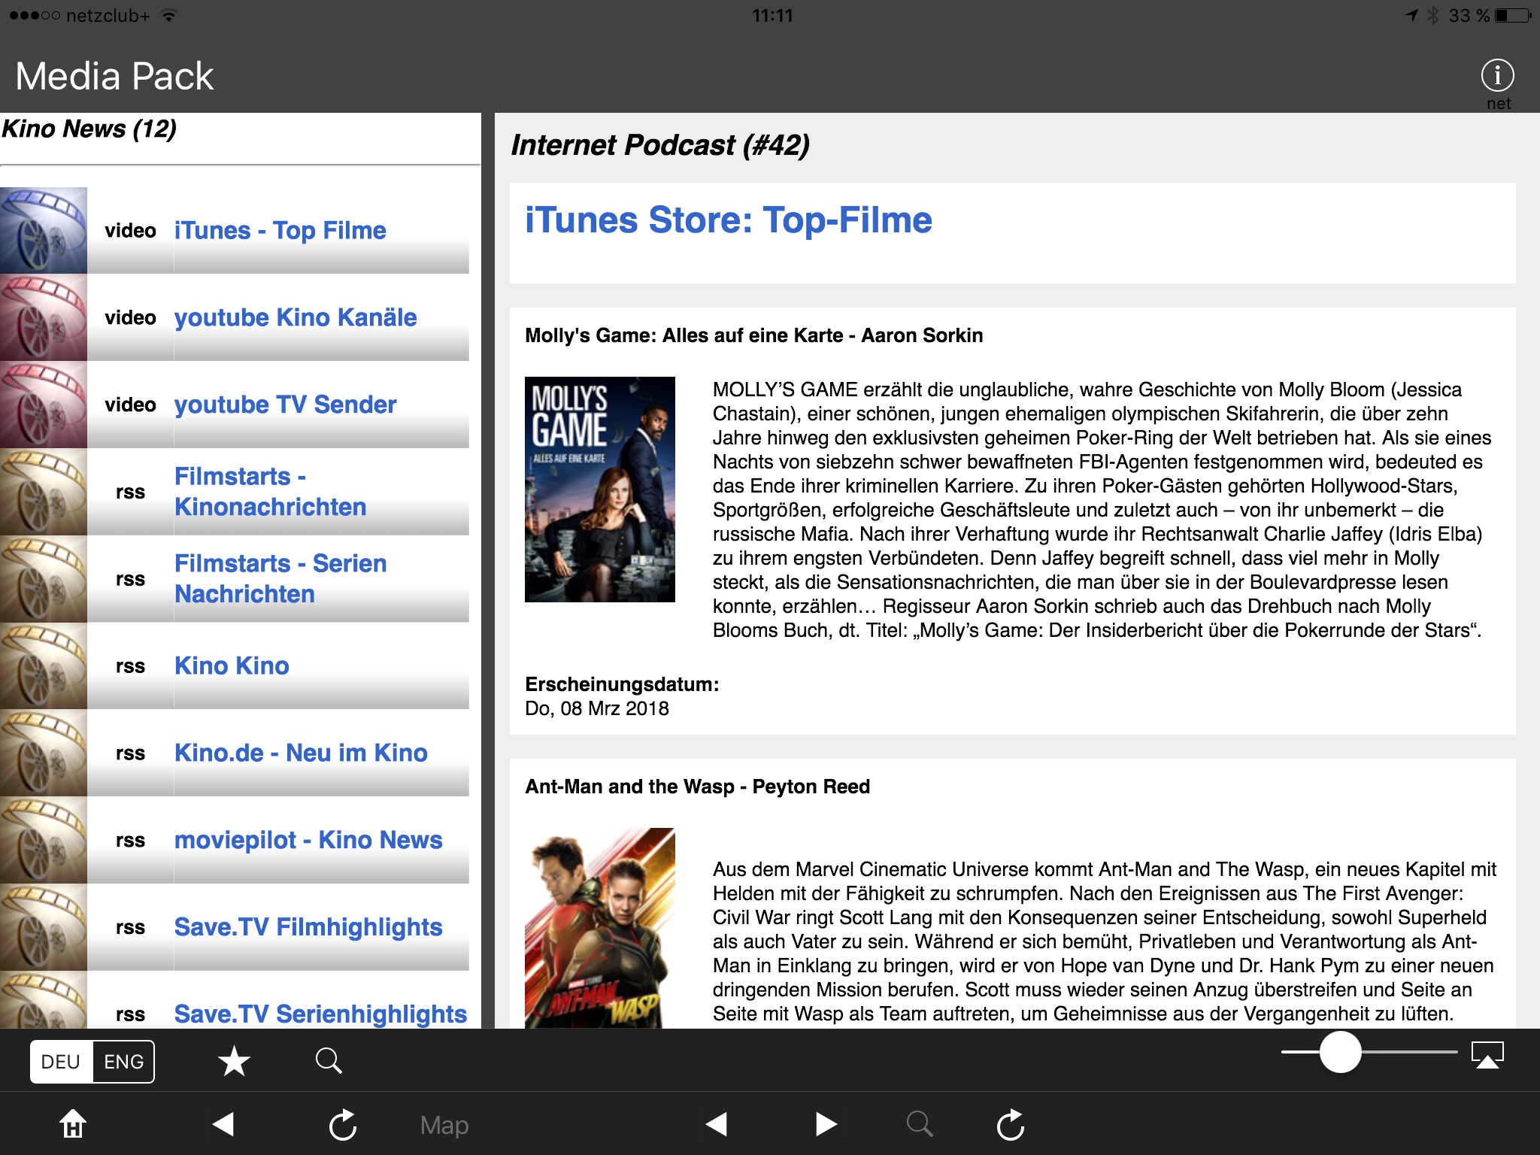1540x1155 pixels.
Task: Switch language to ENG
Action: click(x=123, y=1061)
